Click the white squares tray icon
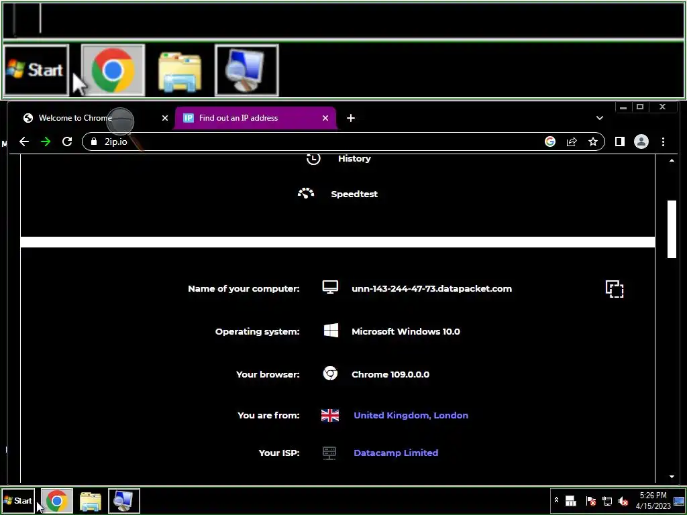Image resolution: width=687 pixels, height=515 pixels. point(570,500)
